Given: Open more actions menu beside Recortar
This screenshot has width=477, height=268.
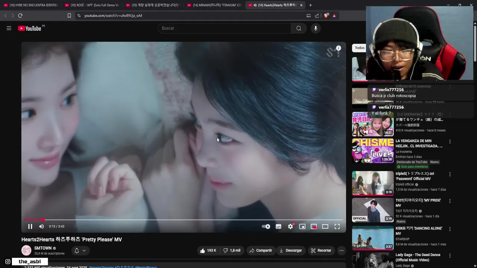Looking at the screenshot, I should click(341, 251).
